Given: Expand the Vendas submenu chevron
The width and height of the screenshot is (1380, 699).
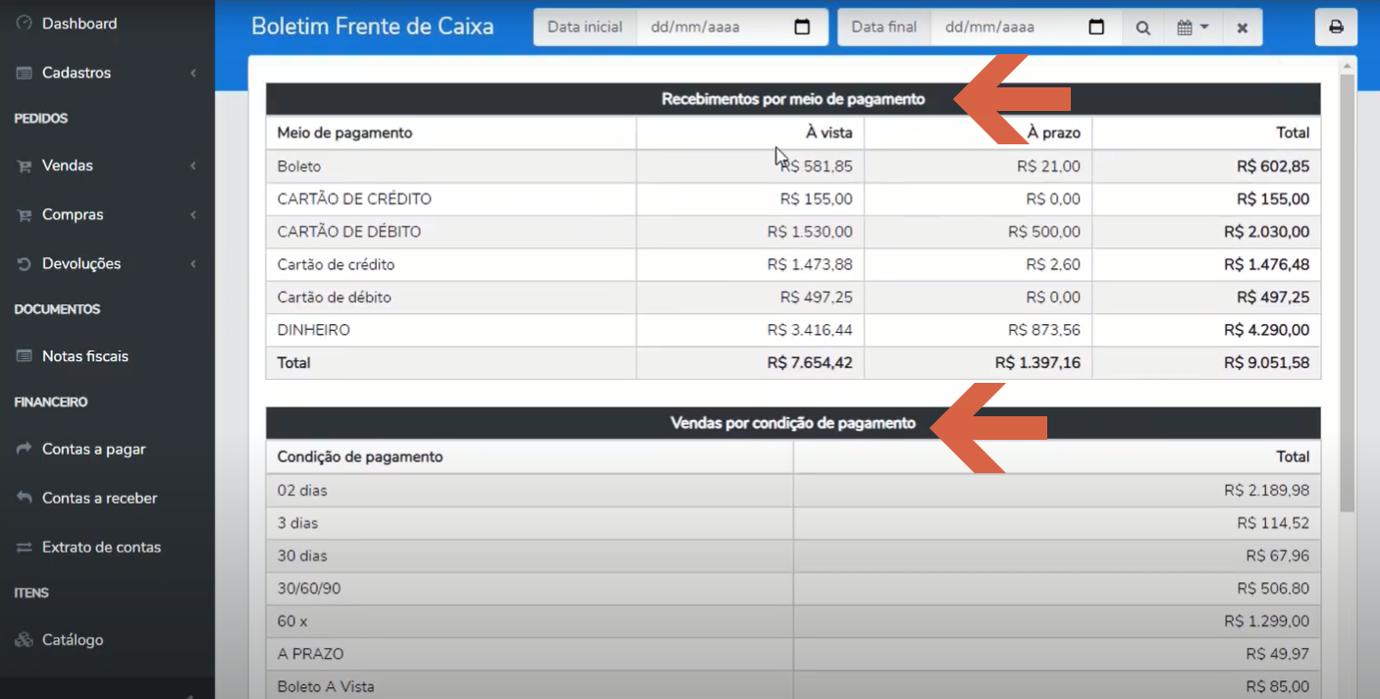Looking at the screenshot, I should click(193, 166).
